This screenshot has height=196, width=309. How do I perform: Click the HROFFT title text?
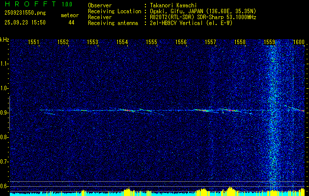30,4
